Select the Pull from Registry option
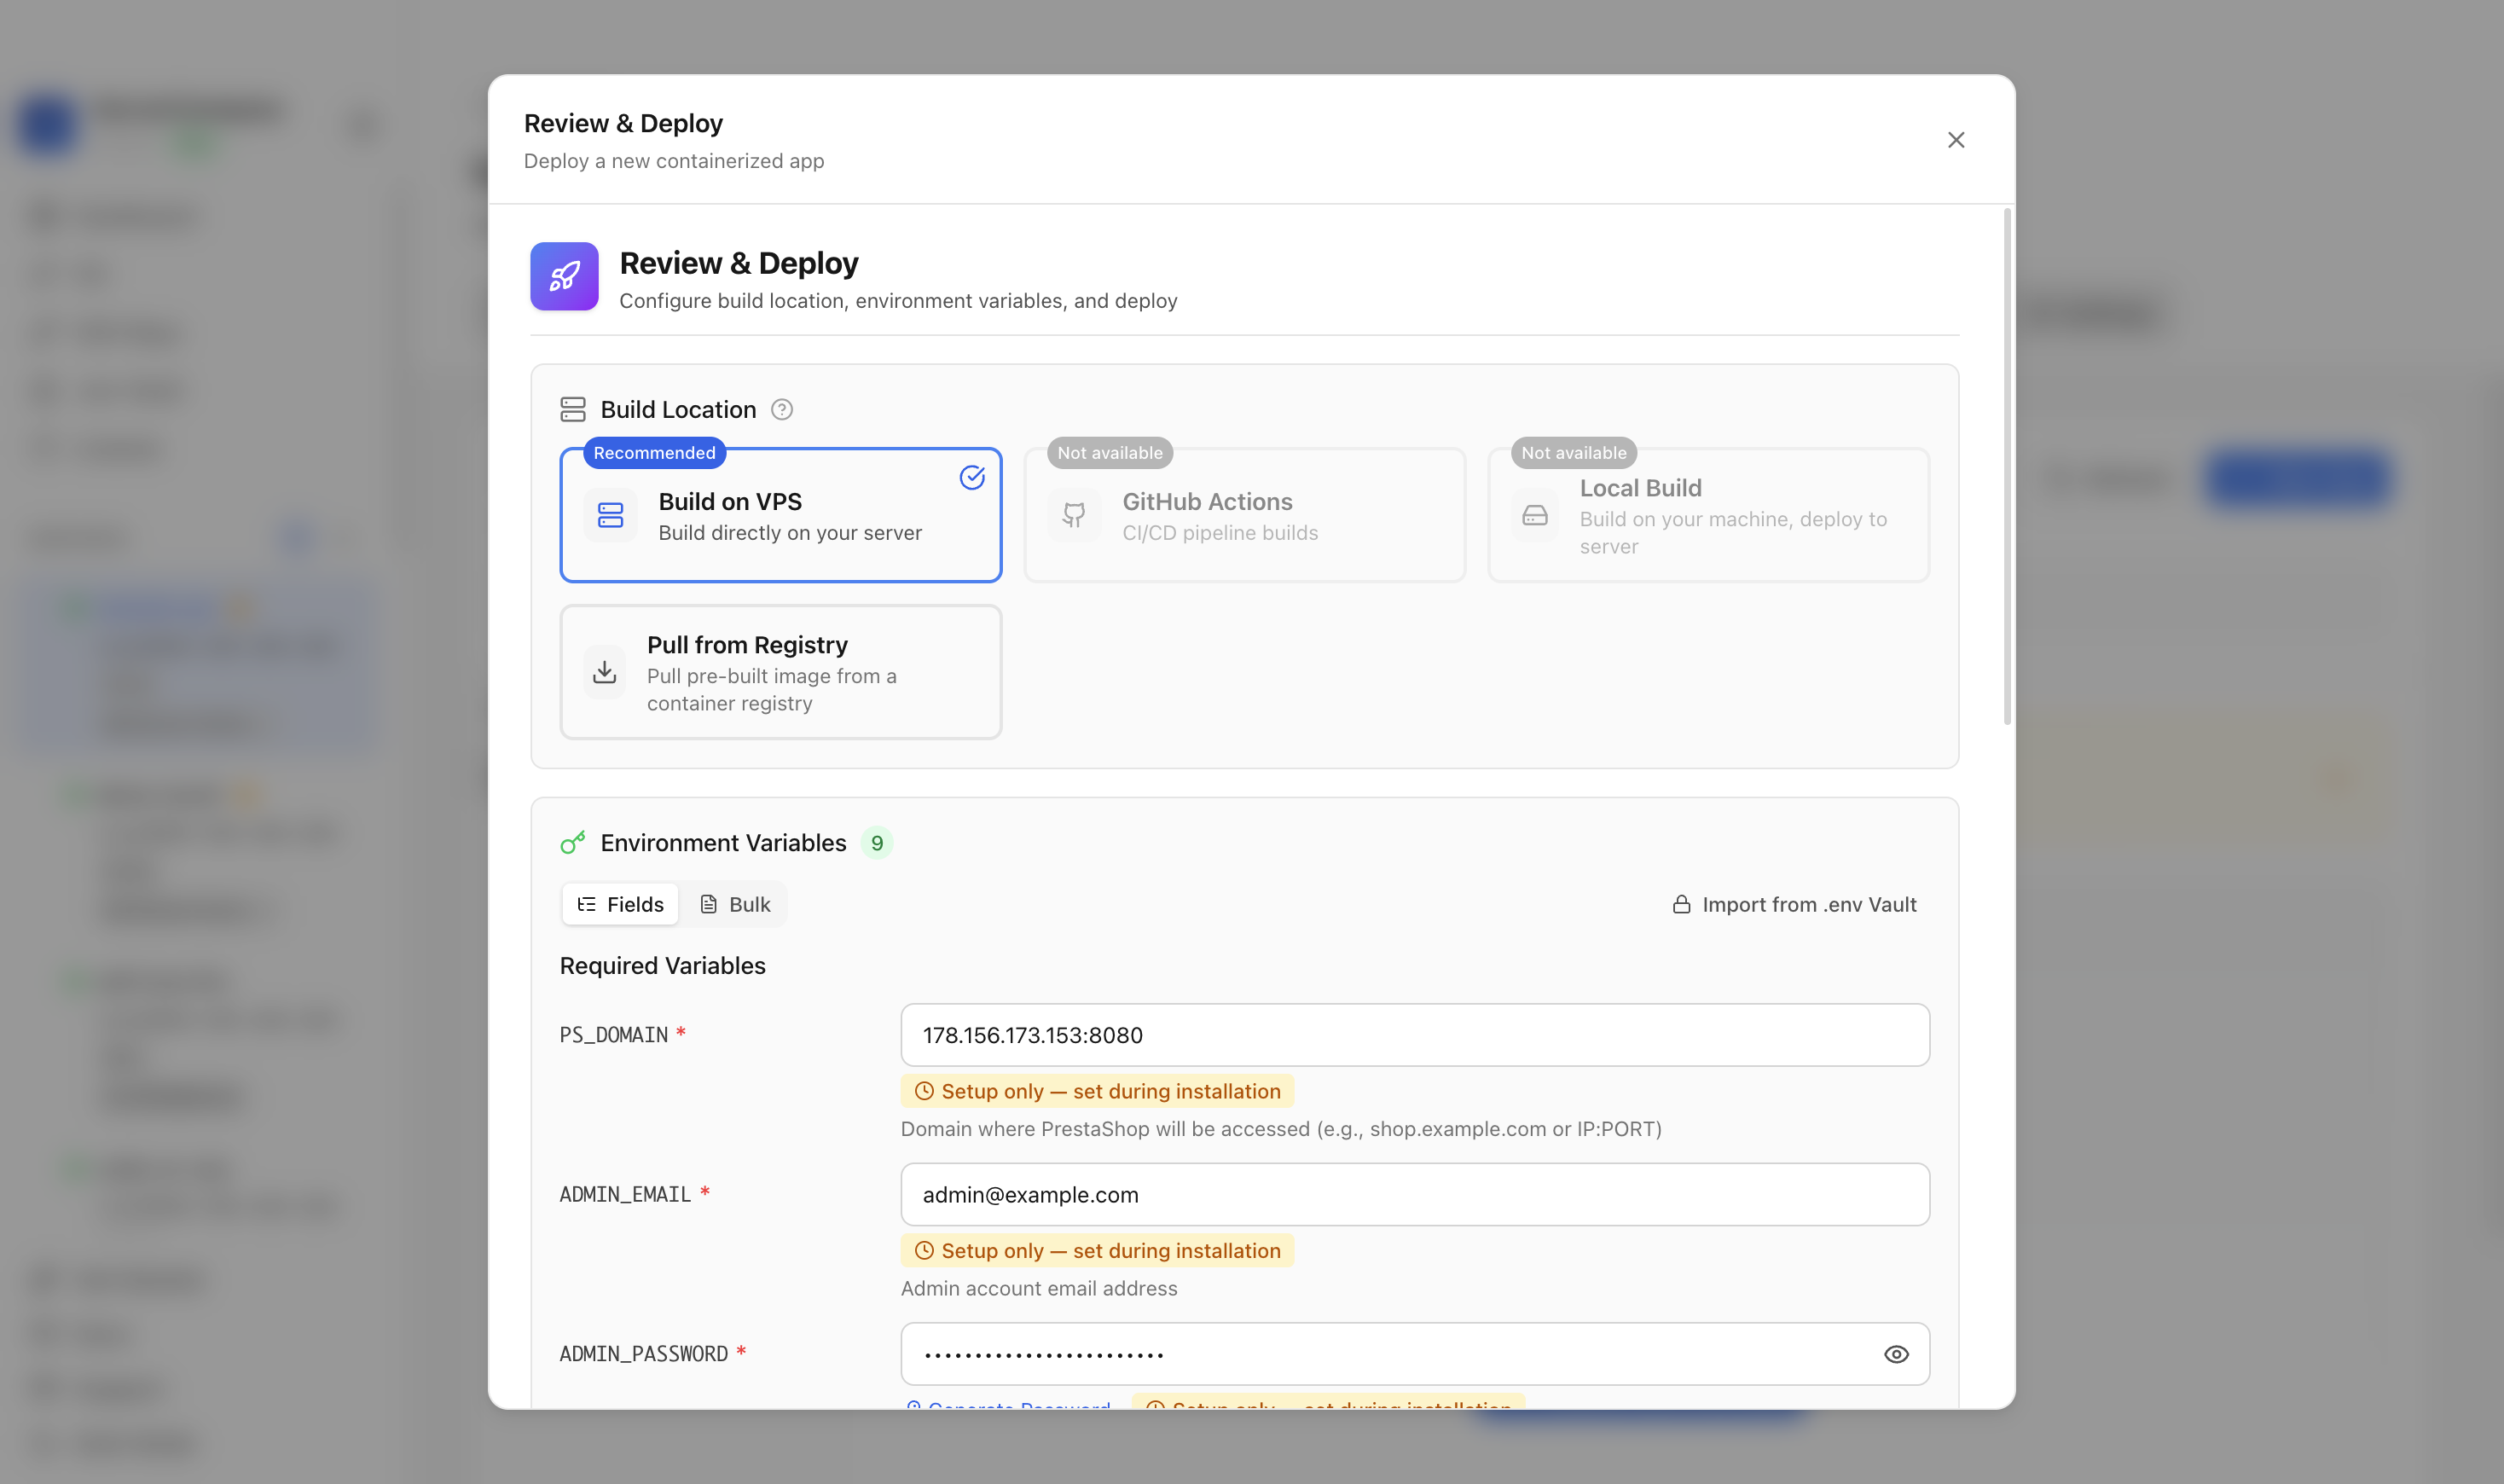Image resolution: width=2504 pixels, height=1484 pixels. [781, 672]
